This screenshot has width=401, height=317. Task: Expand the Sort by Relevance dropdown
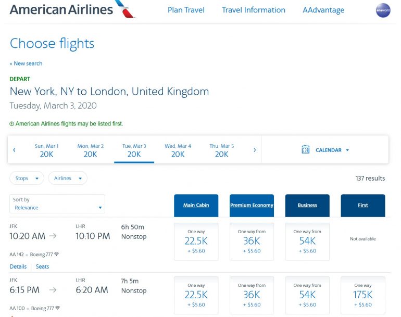(x=57, y=204)
